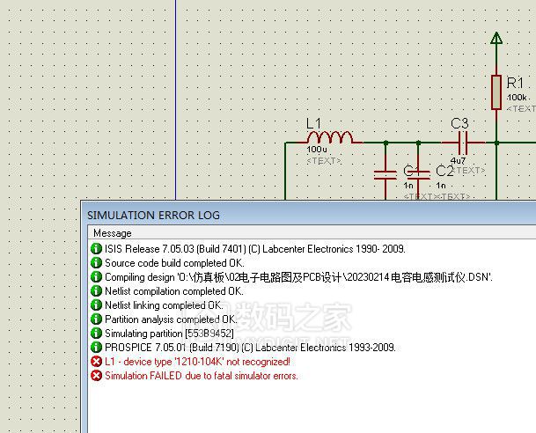Click the info icon beside ISIS Release

97,249
